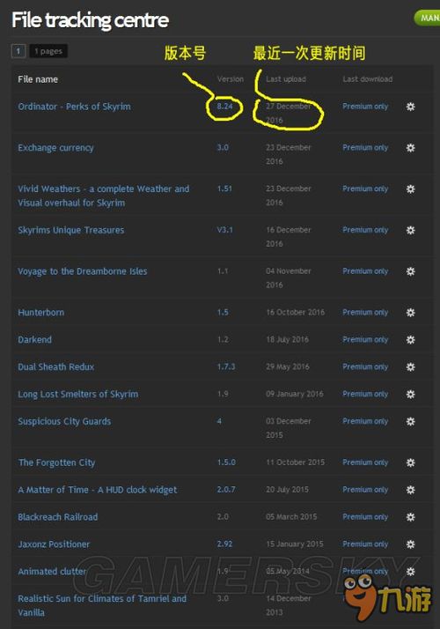
Task: Open Voyage to the Dreamborne Isles page
Action: click(82, 271)
